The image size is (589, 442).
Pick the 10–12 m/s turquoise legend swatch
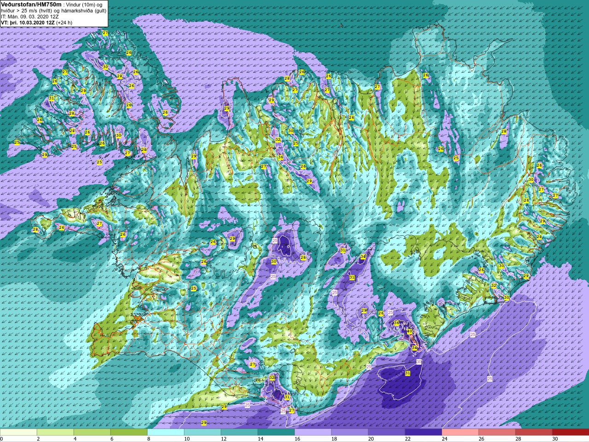coord(202,432)
